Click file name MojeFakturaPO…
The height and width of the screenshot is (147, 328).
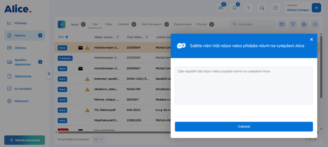click(106, 120)
